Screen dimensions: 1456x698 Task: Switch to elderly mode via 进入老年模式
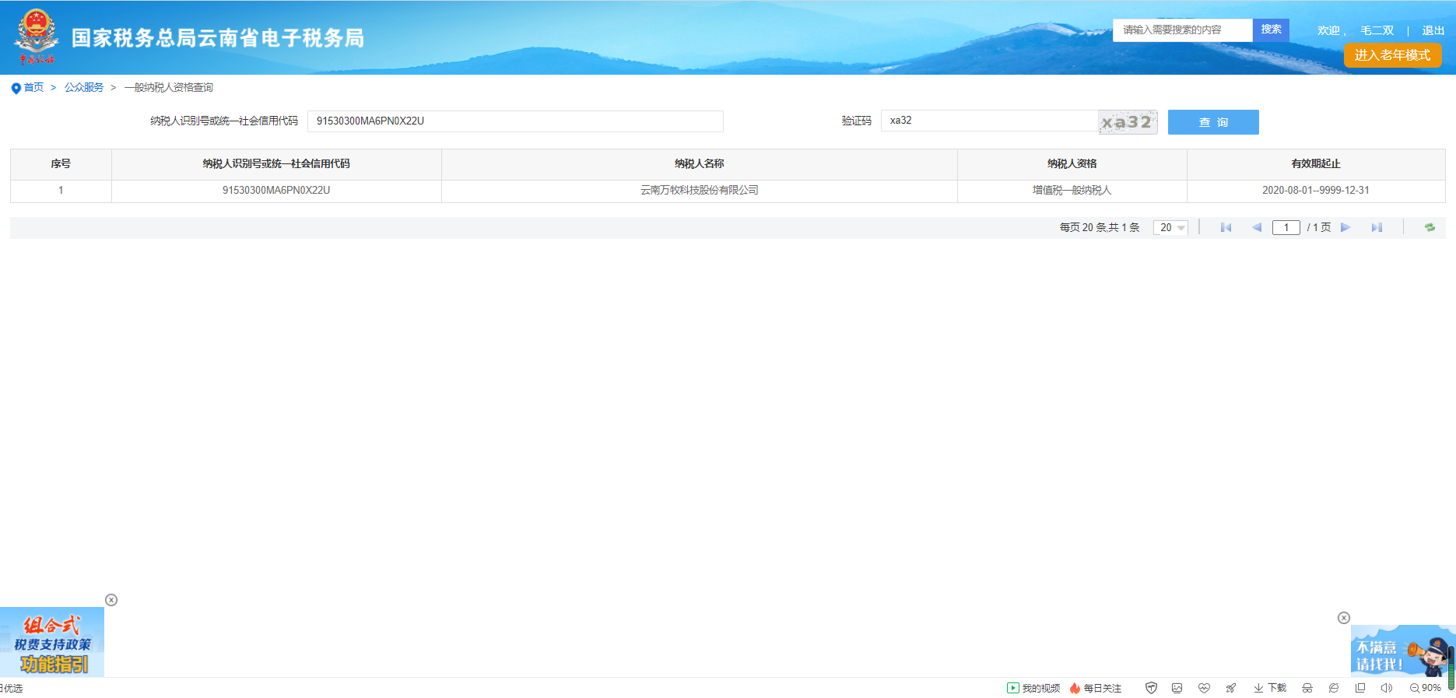[x=1392, y=55]
